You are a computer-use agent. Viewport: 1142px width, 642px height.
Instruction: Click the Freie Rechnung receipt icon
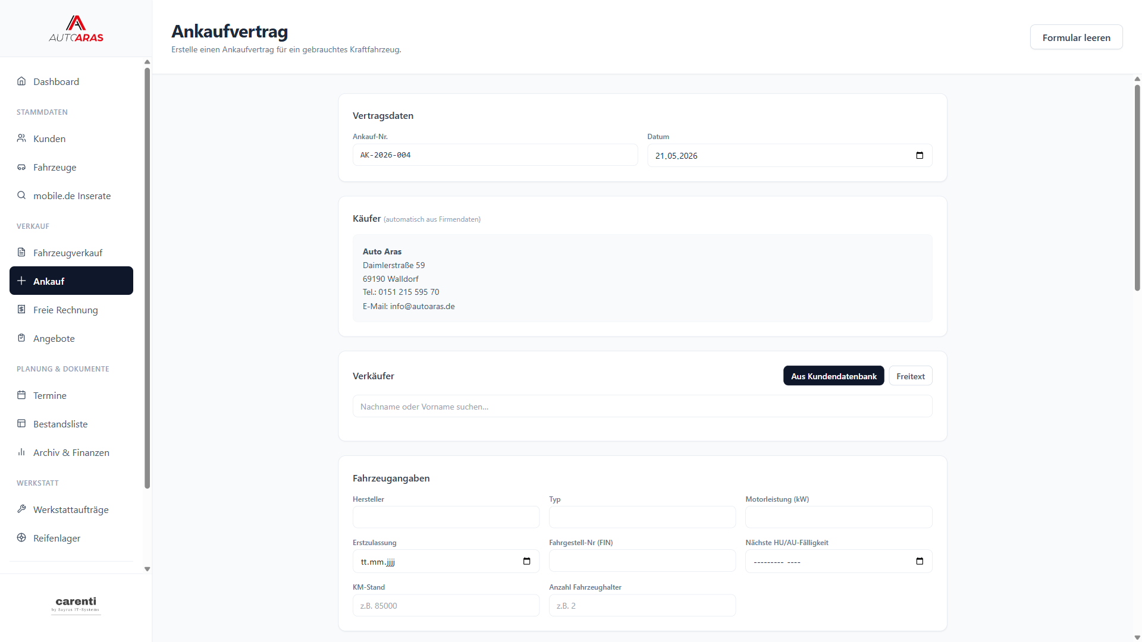(21, 310)
